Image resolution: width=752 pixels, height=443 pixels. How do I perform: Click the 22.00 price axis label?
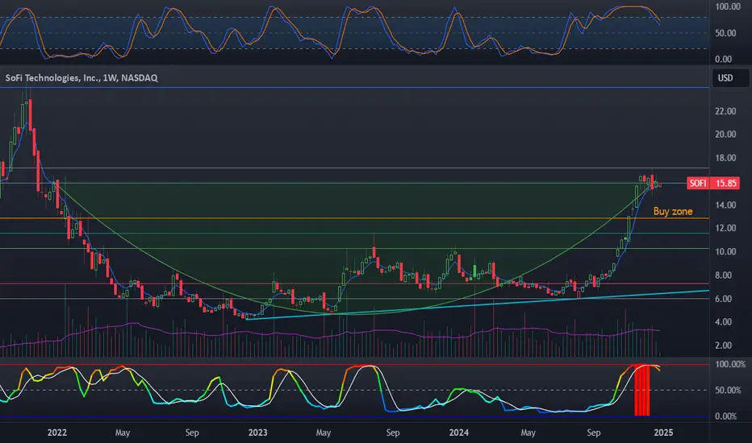tap(725, 111)
